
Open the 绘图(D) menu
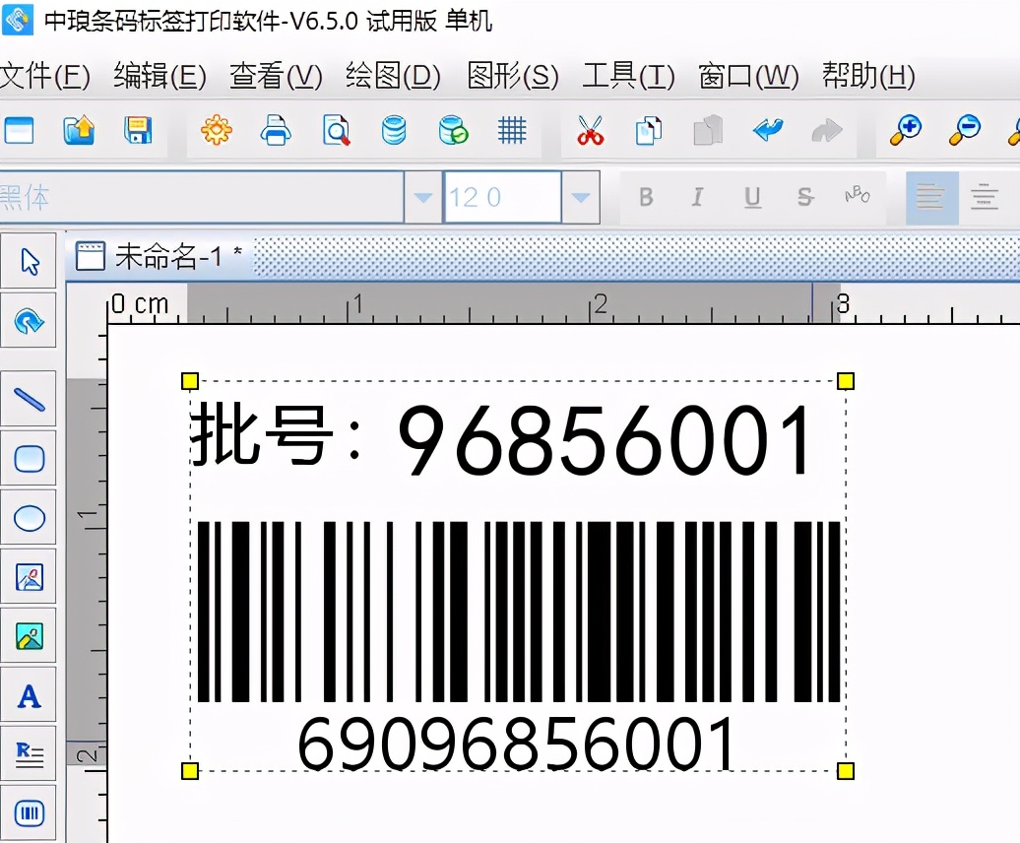click(393, 76)
